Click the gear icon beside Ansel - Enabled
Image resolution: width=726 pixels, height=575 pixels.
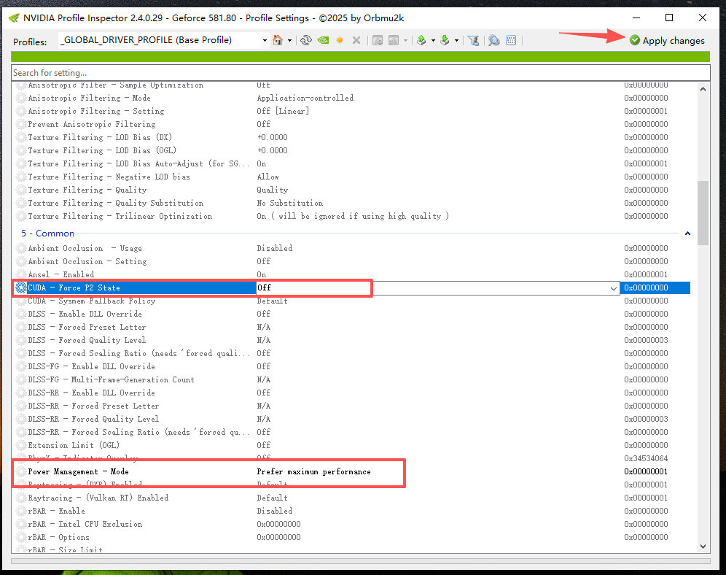[21, 275]
